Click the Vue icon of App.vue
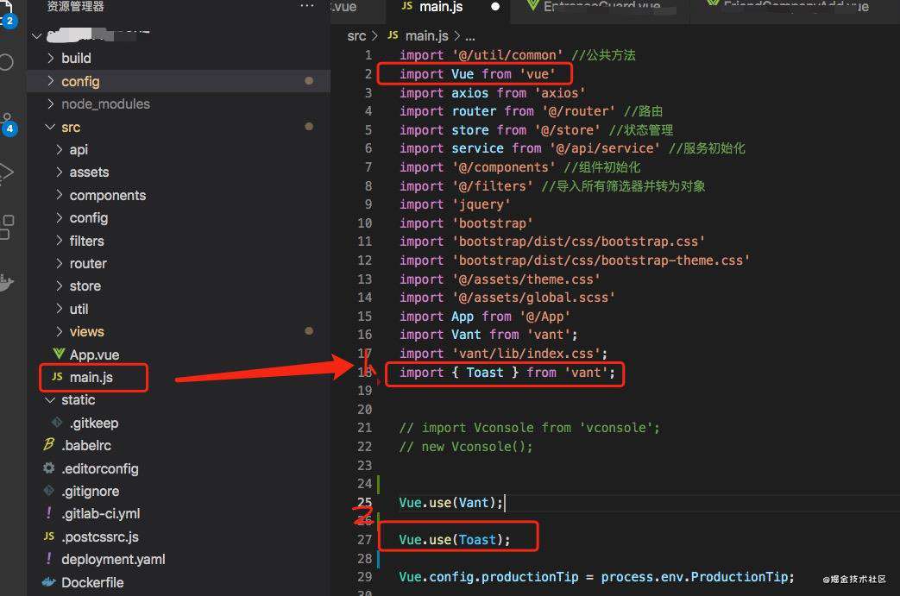The height and width of the screenshot is (596, 900). 59,354
